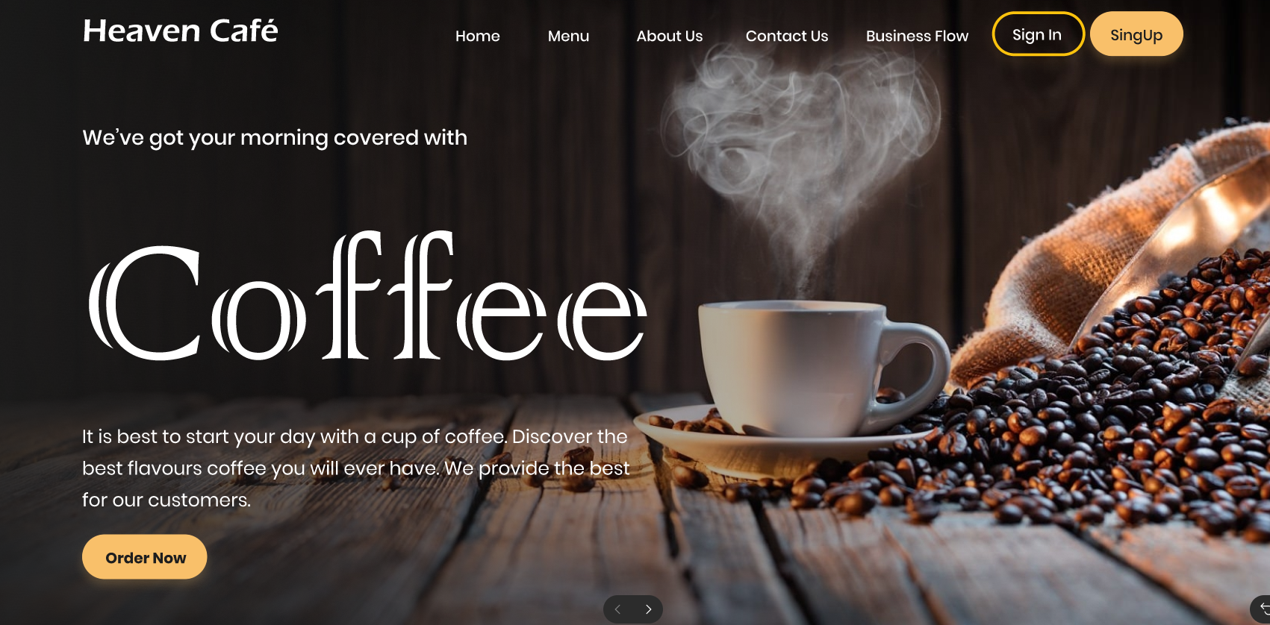Click the Sign In button
The image size is (1270, 625).
(x=1038, y=34)
